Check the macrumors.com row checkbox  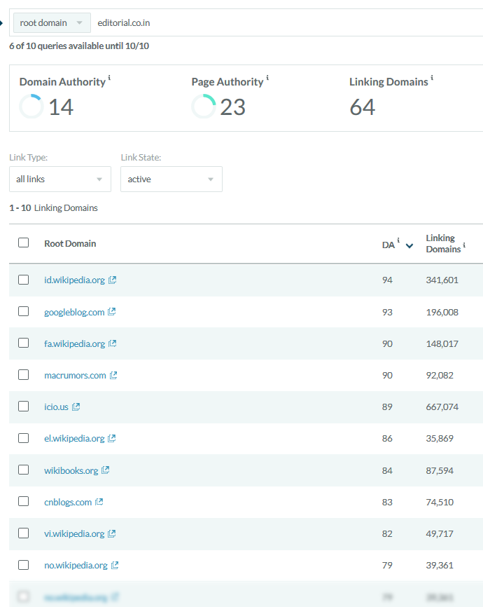click(x=24, y=375)
